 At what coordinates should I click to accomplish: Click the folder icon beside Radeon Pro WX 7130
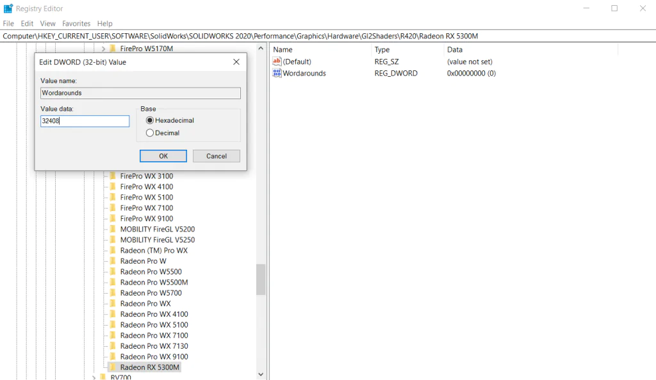coord(113,346)
